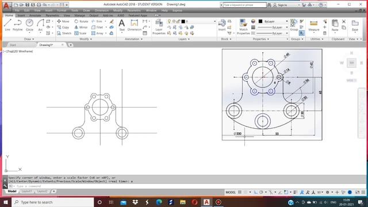Switch to the Layout1 tab

pos(26,191)
